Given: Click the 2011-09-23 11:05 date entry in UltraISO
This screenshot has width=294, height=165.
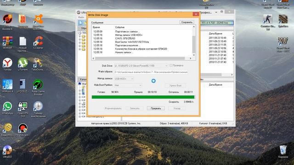Looking at the screenshot, I should coord(217,45).
